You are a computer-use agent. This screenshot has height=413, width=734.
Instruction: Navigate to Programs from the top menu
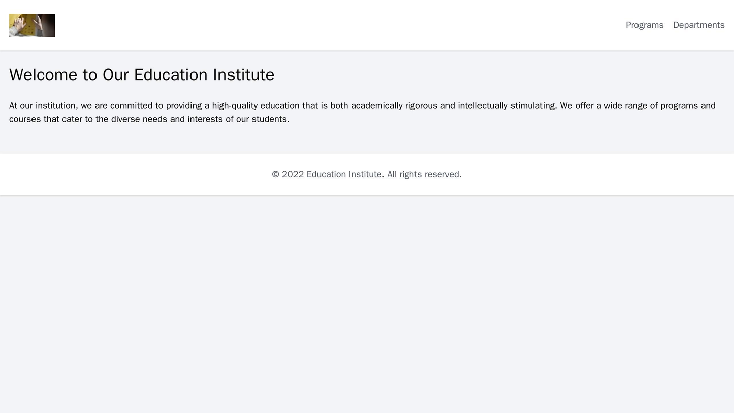point(645,24)
